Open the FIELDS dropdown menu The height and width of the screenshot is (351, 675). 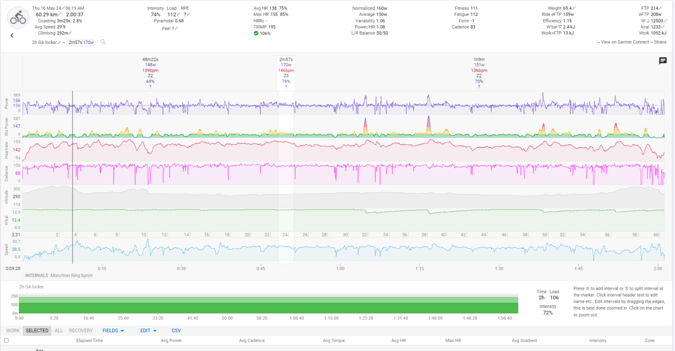coord(113,331)
